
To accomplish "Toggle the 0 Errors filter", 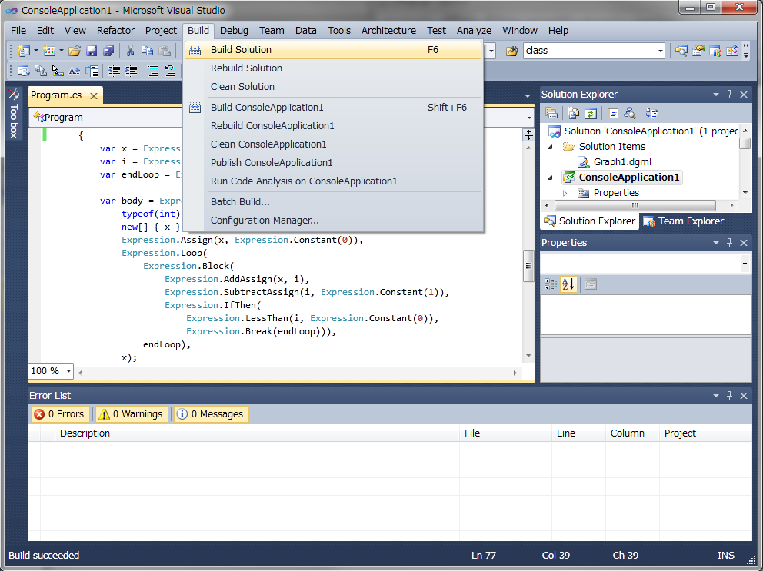I will (60, 414).
